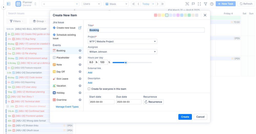The image size is (256, 134).
Task: Jump back with double left arrow
Action: click(x=134, y=4)
